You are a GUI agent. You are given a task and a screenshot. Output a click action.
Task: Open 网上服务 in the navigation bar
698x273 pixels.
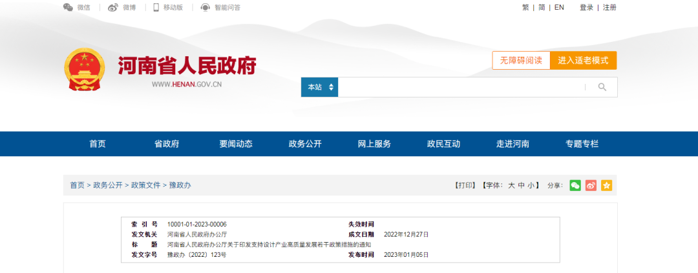(x=374, y=144)
